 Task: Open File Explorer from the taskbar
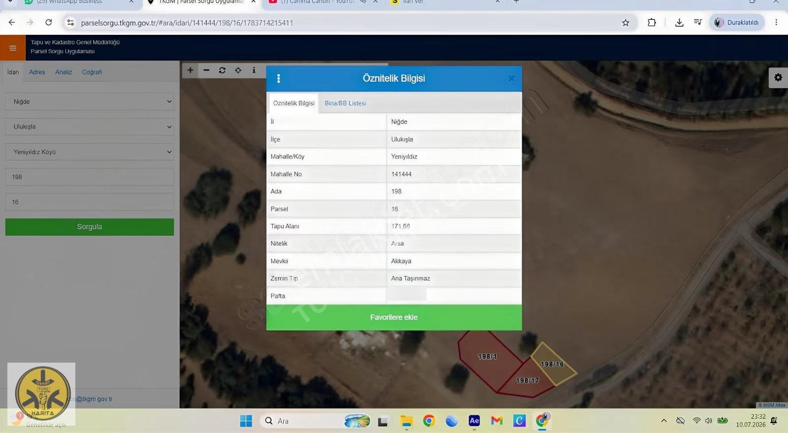(406, 421)
